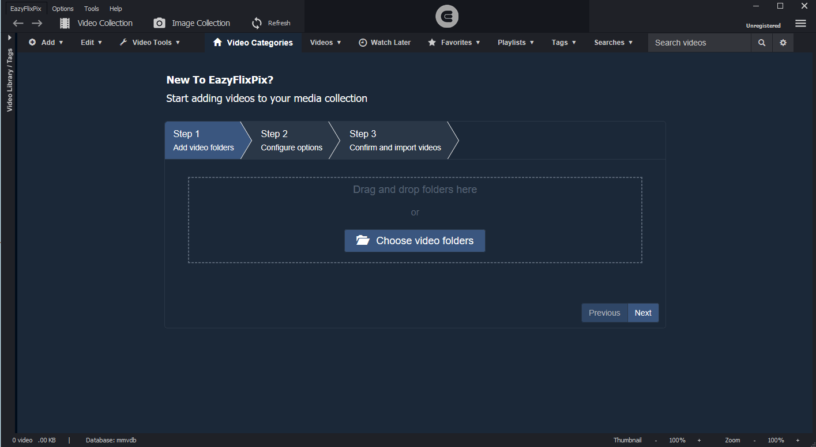Select Step 2 Configure options
The width and height of the screenshot is (816, 447).
291,141
